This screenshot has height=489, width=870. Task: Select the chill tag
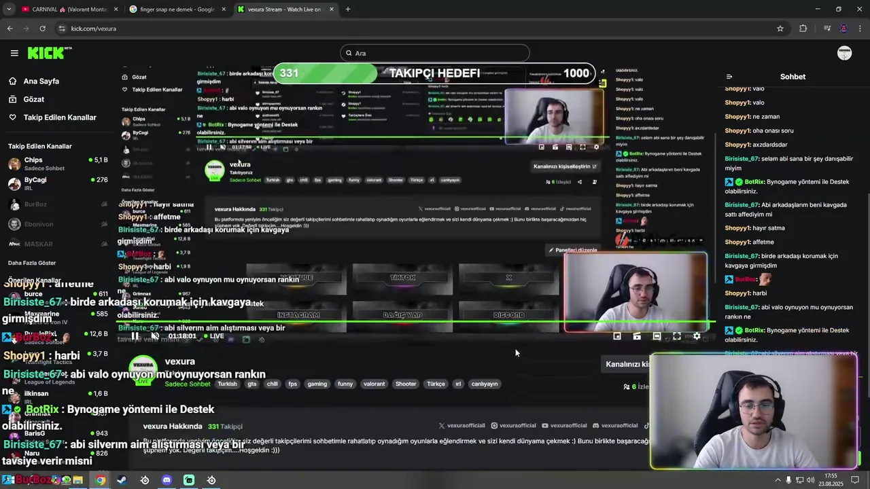(272, 384)
